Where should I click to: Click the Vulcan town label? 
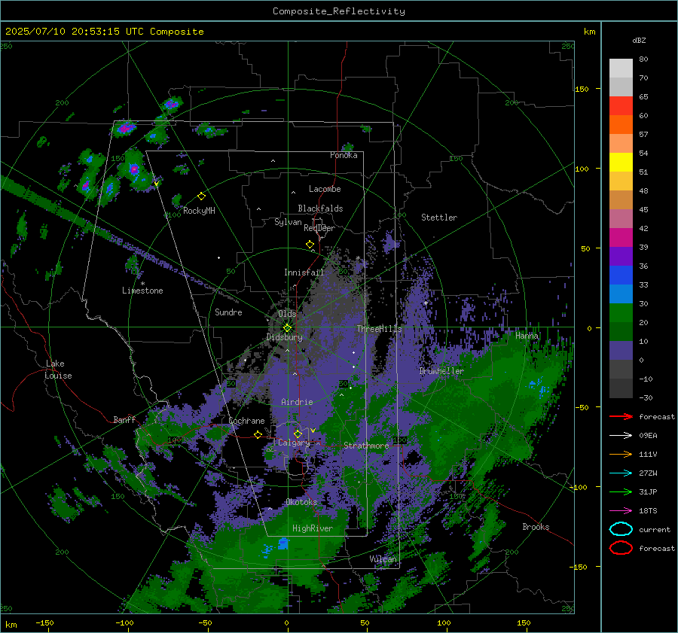[x=383, y=559]
